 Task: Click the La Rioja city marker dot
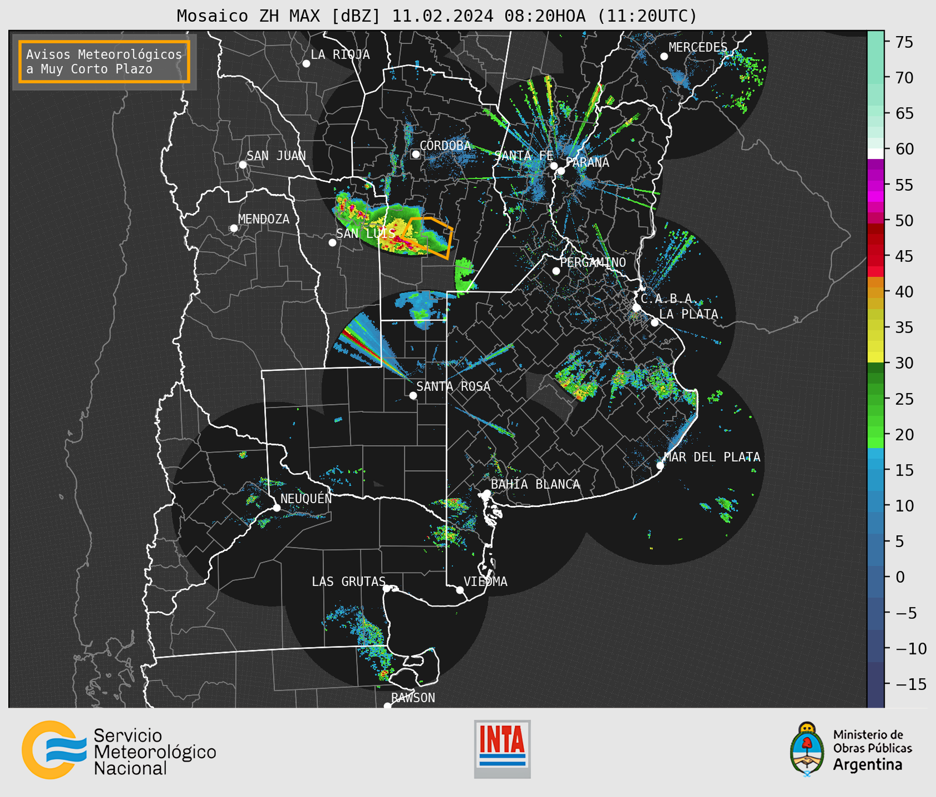click(x=306, y=64)
